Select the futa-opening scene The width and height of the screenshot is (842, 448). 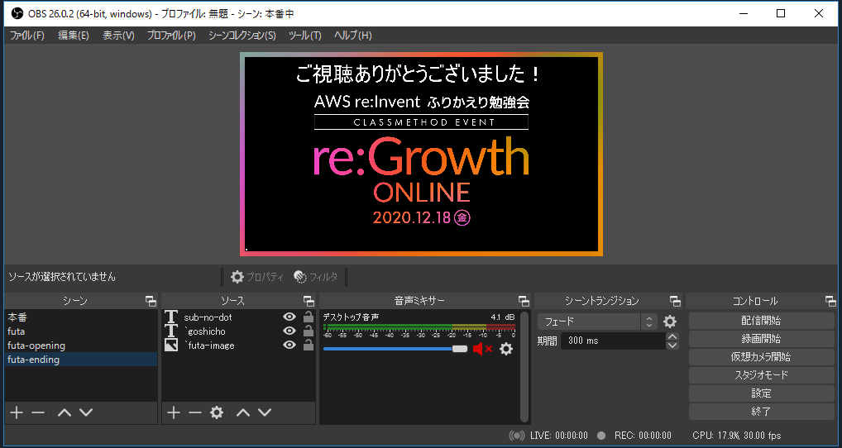tap(81, 346)
